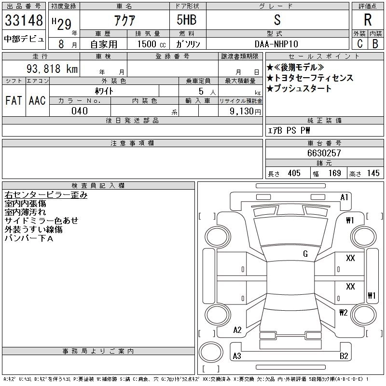Select the リサイクル預託金 header
Screen dimensions: 386x386
pyautogui.click(x=240, y=101)
